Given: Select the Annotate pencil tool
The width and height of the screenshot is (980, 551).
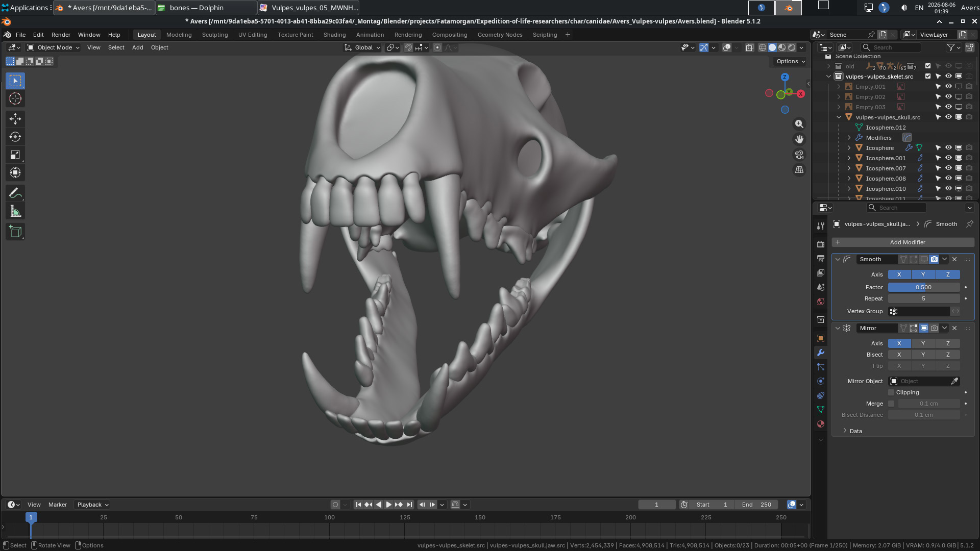Looking at the screenshot, I should click(x=15, y=193).
